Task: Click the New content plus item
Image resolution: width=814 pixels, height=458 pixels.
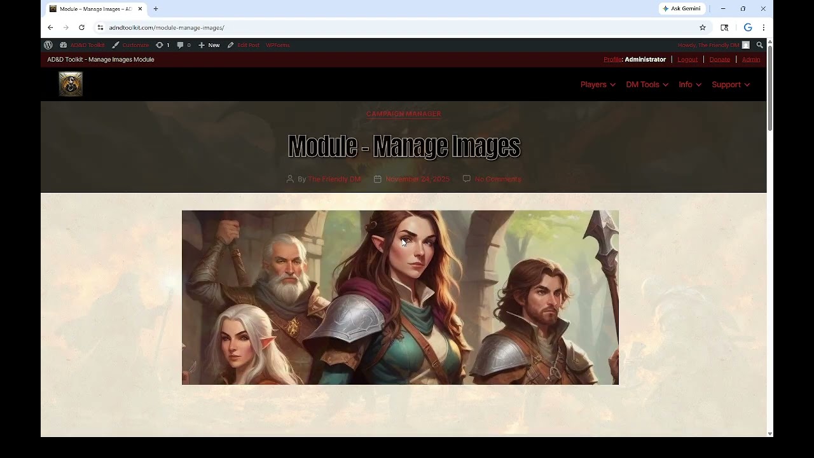Action: click(209, 45)
